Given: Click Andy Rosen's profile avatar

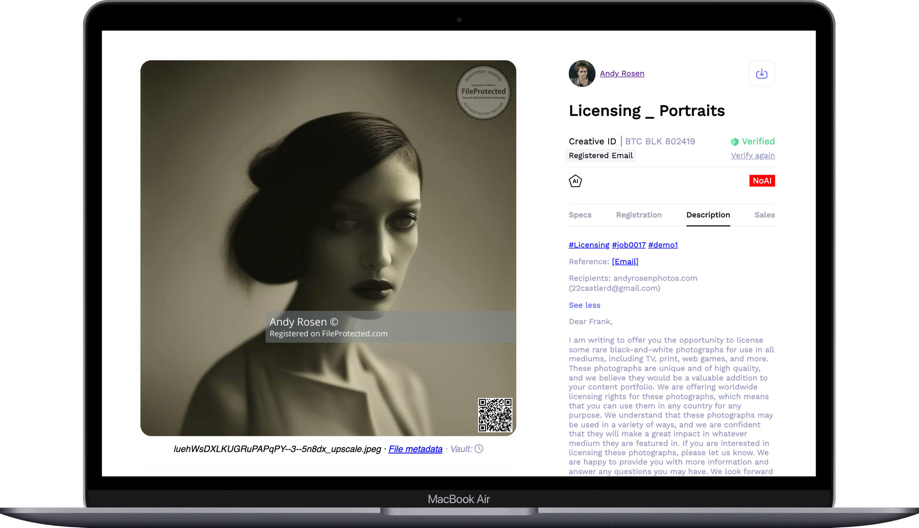Looking at the screenshot, I should click(x=582, y=74).
